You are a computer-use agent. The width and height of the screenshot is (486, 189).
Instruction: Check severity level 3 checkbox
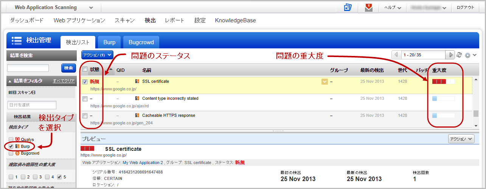(x=35, y=177)
